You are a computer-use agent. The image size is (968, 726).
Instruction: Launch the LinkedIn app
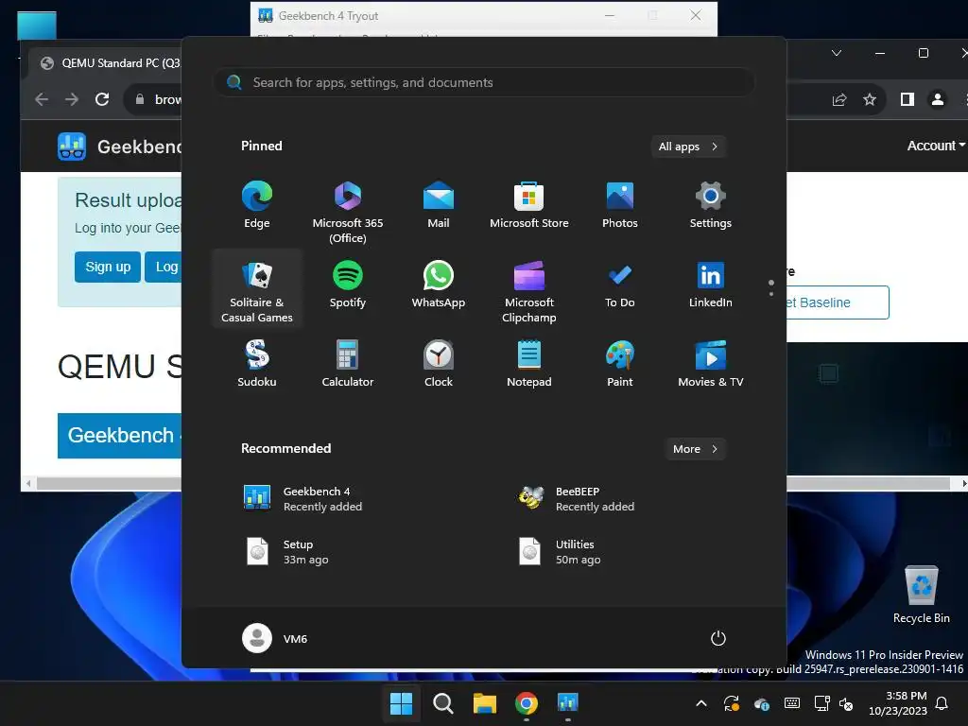click(x=711, y=285)
